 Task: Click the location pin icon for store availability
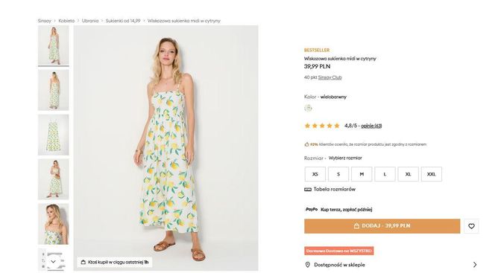point(307,265)
